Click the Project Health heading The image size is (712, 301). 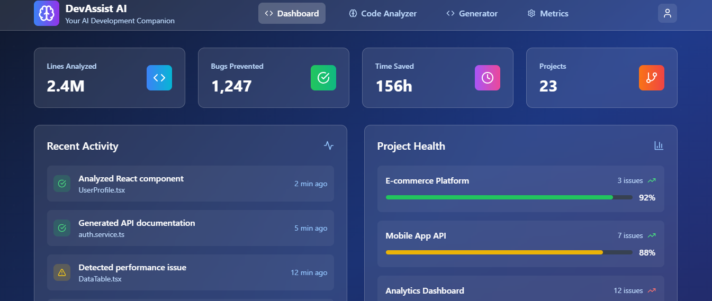tap(411, 146)
